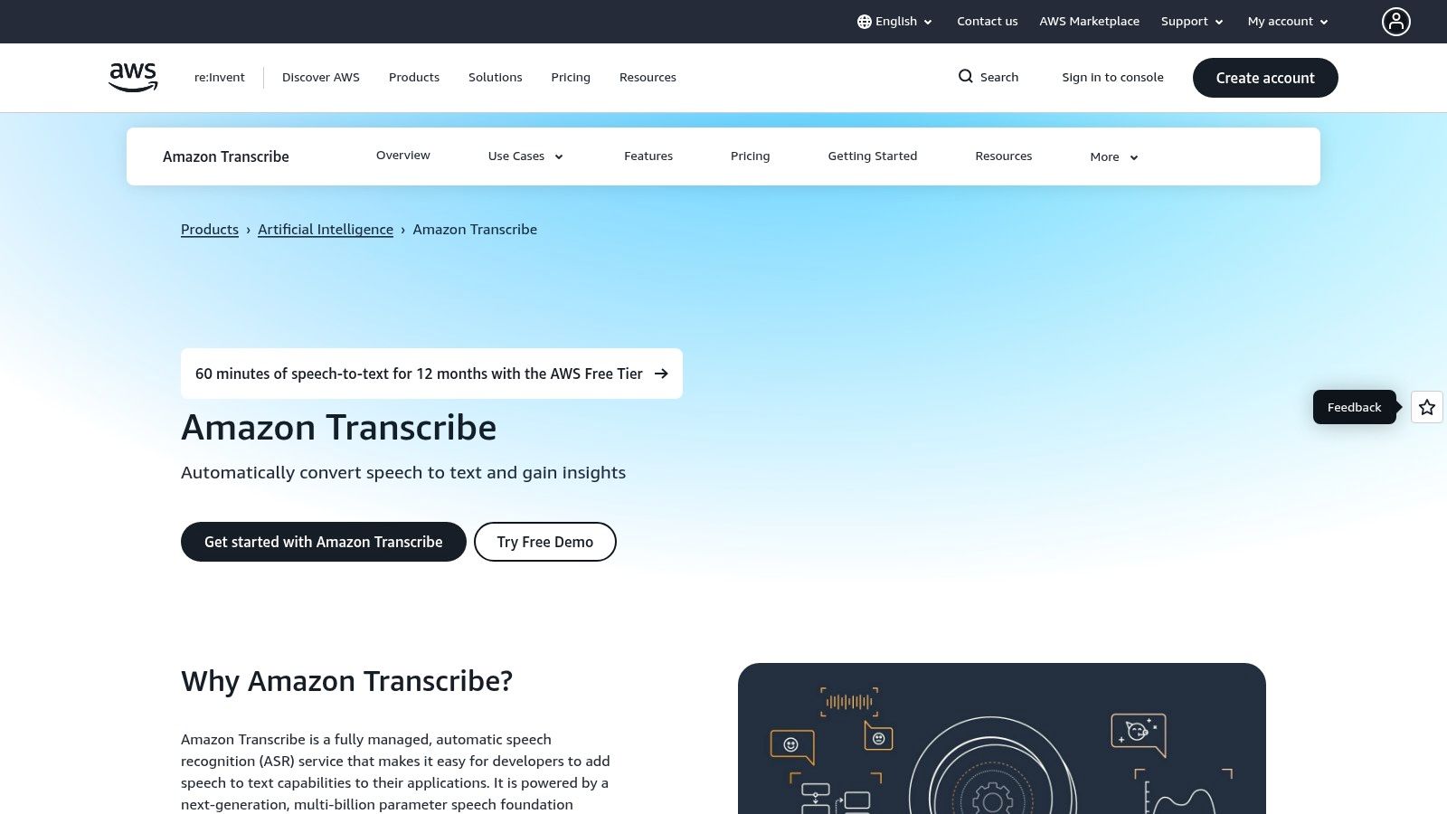Expand the My account dropdown
Viewport: 1447px width, 814px height.
coord(1287,21)
